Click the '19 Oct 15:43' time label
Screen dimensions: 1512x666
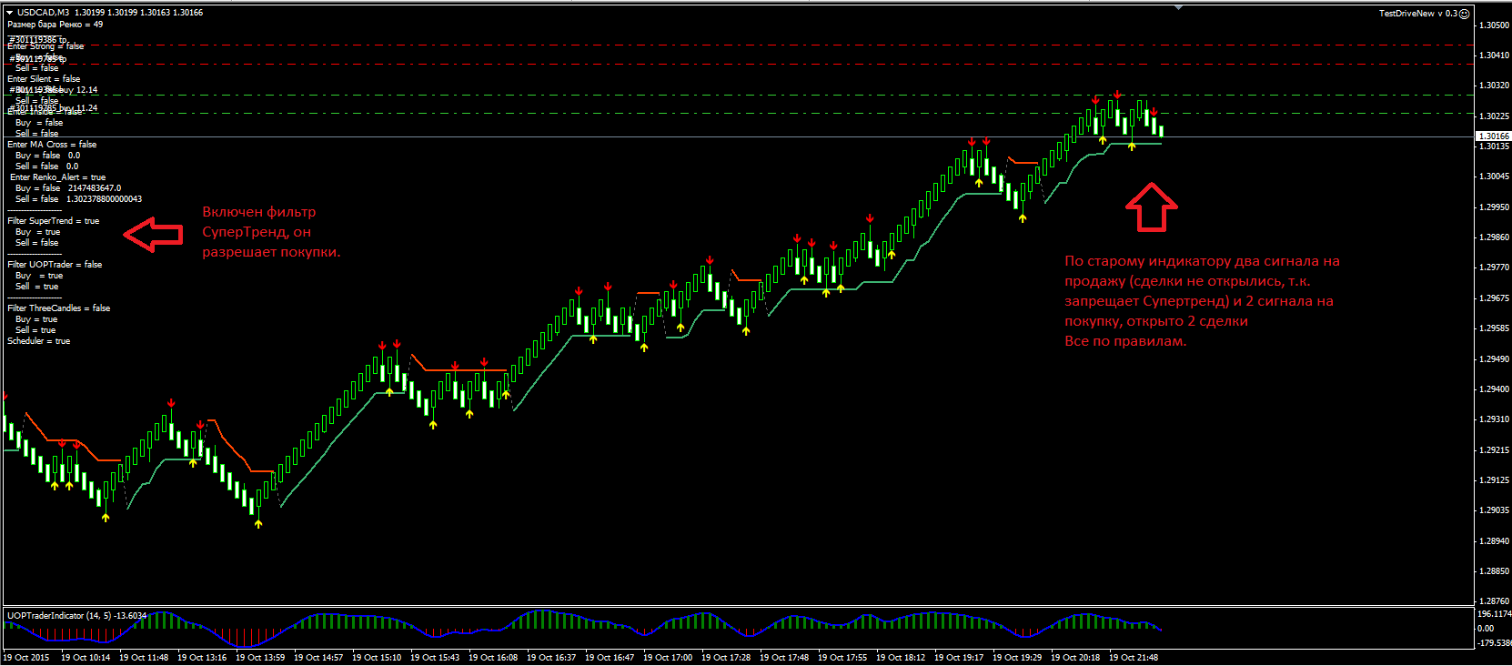pos(435,658)
